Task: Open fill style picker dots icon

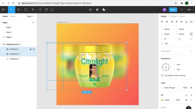Action: click(x=186, y=95)
